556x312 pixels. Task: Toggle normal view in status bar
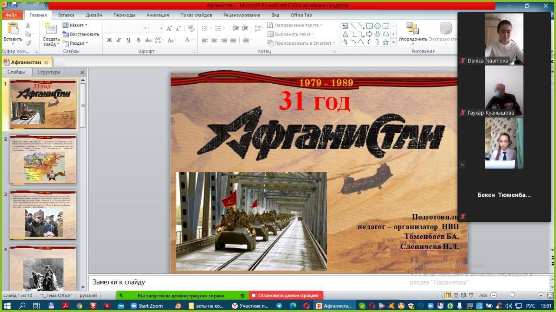click(448, 295)
